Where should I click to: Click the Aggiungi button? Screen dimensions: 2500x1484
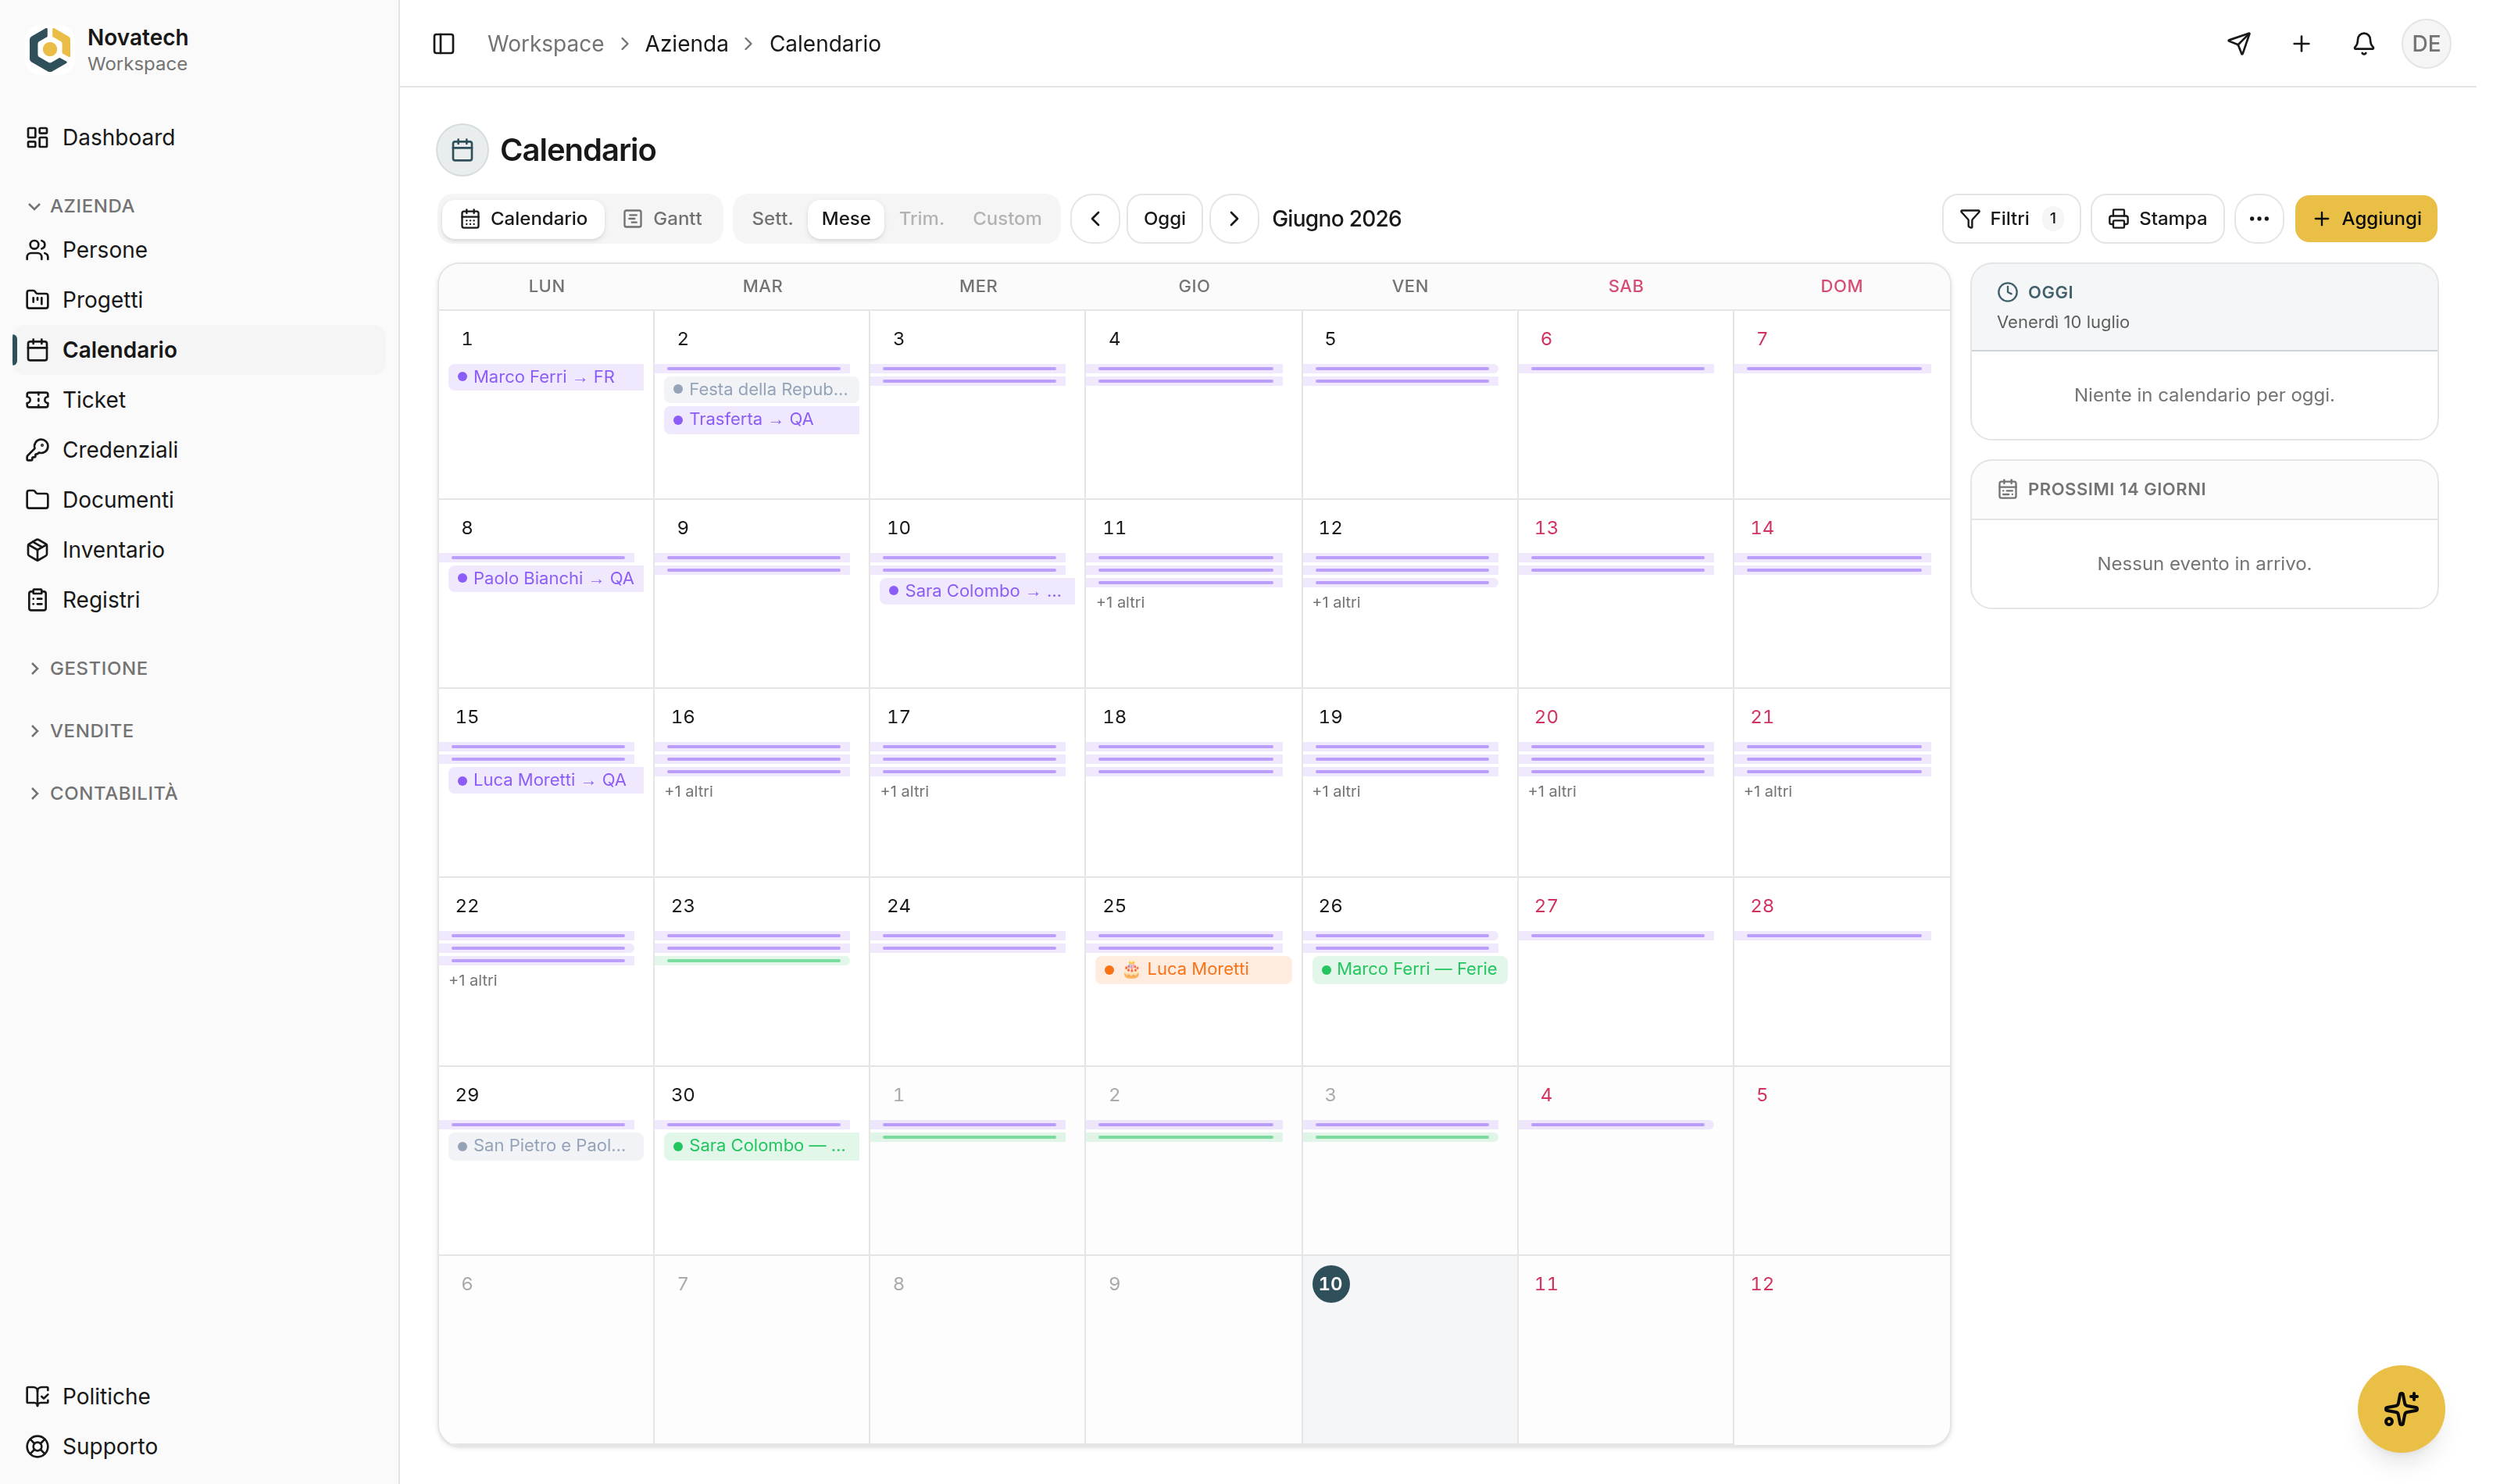[x=2365, y=219]
